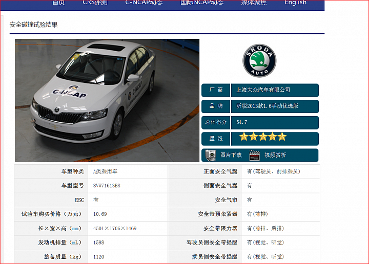This screenshot has width=369, height=264.
Task: Click the ESC row label
Action: point(79,200)
